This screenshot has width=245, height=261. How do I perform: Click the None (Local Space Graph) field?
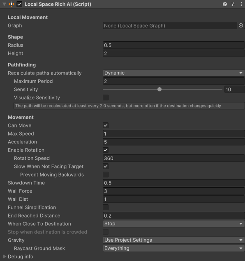(170, 26)
